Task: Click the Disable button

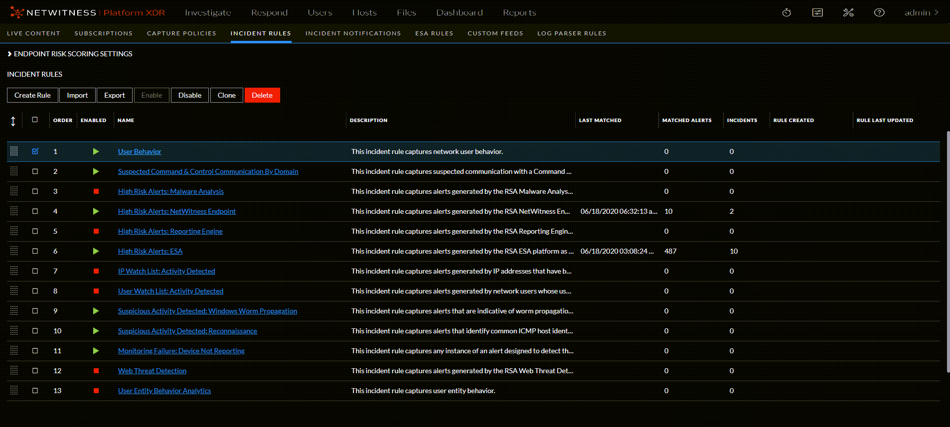Action: pos(190,95)
